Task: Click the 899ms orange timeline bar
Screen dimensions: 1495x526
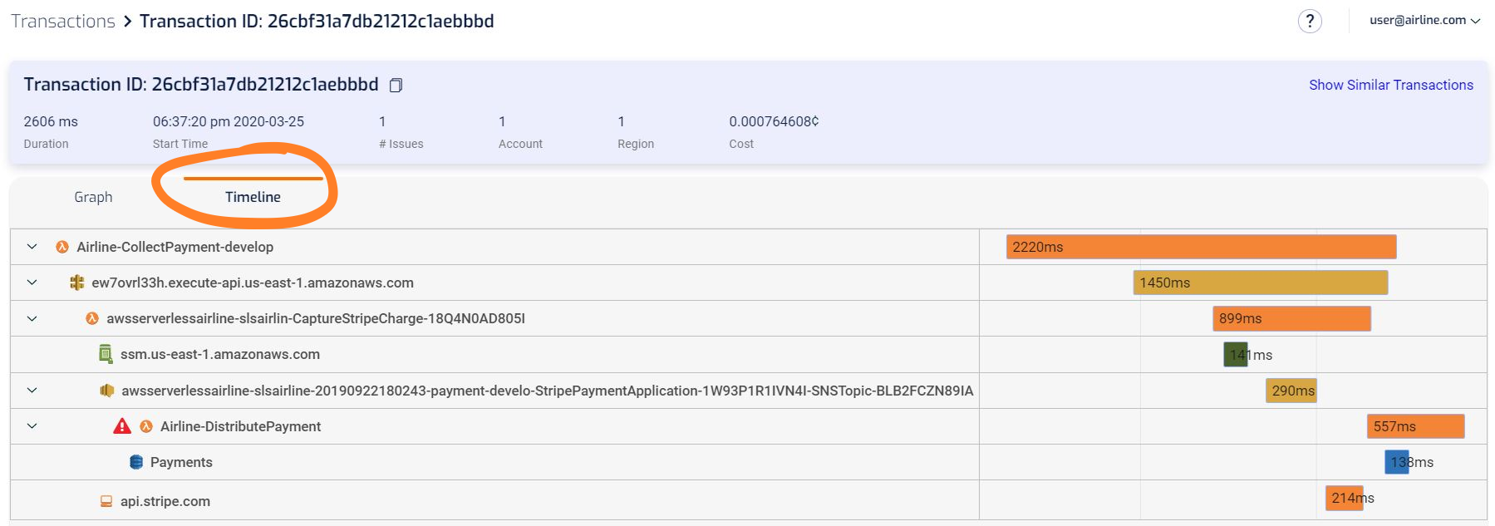Action: click(1291, 318)
